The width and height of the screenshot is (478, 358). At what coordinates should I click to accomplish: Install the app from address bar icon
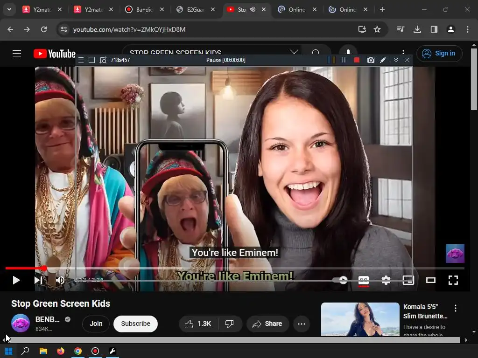[x=362, y=29]
